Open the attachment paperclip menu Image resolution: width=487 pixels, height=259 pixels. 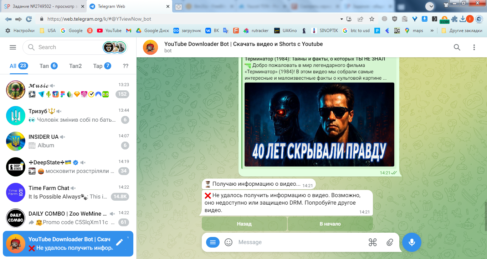[x=390, y=242]
